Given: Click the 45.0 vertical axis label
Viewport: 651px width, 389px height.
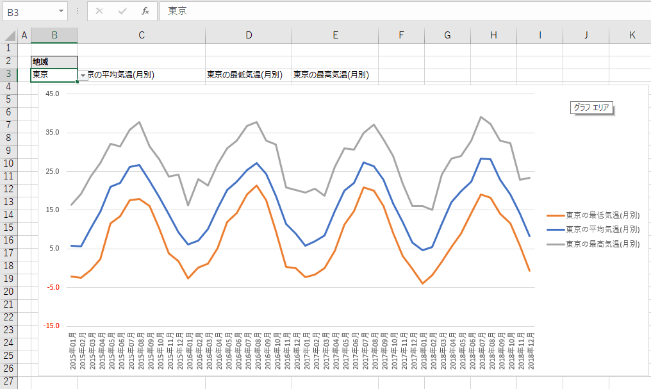Looking at the screenshot, I should 52,94.
